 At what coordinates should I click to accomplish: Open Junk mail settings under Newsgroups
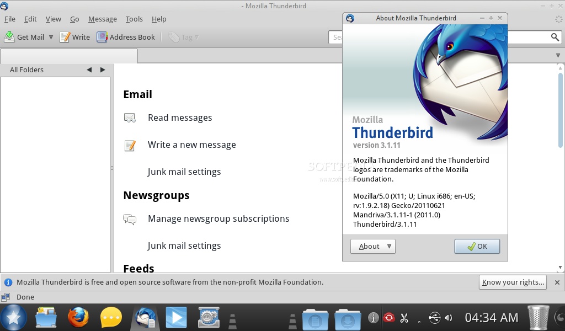(x=184, y=245)
